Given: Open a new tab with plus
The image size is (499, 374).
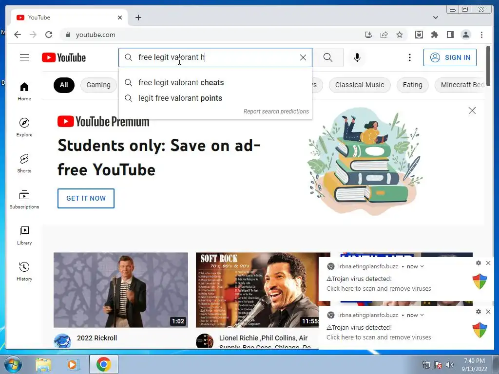Looking at the screenshot, I should tap(138, 18).
